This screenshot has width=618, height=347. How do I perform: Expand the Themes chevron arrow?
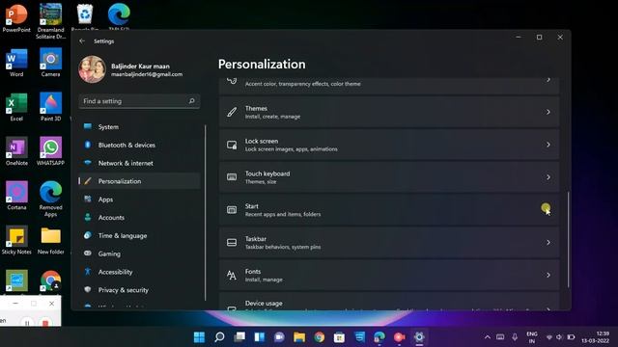tap(548, 112)
